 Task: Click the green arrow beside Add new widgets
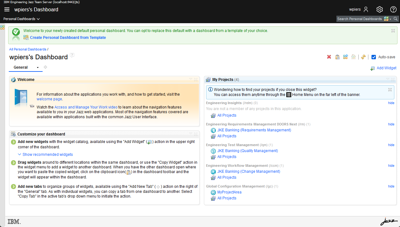coord(13,142)
